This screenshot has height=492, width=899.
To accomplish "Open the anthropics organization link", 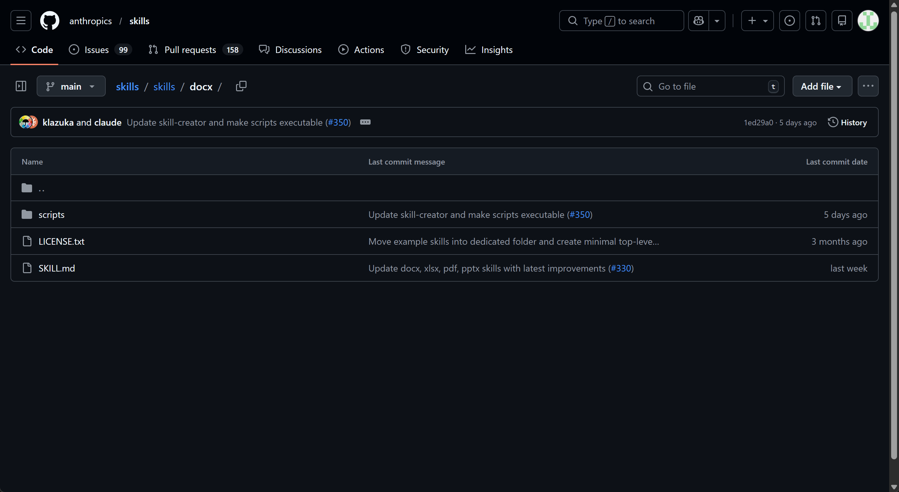I will click(90, 21).
